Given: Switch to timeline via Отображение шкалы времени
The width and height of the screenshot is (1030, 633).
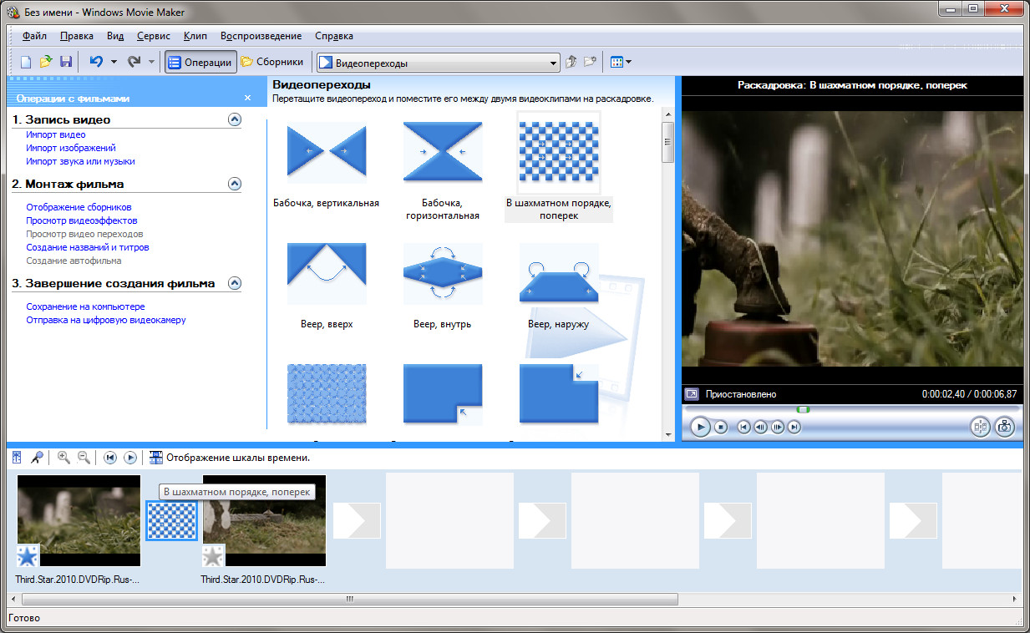Looking at the screenshot, I should [x=230, y=458].
